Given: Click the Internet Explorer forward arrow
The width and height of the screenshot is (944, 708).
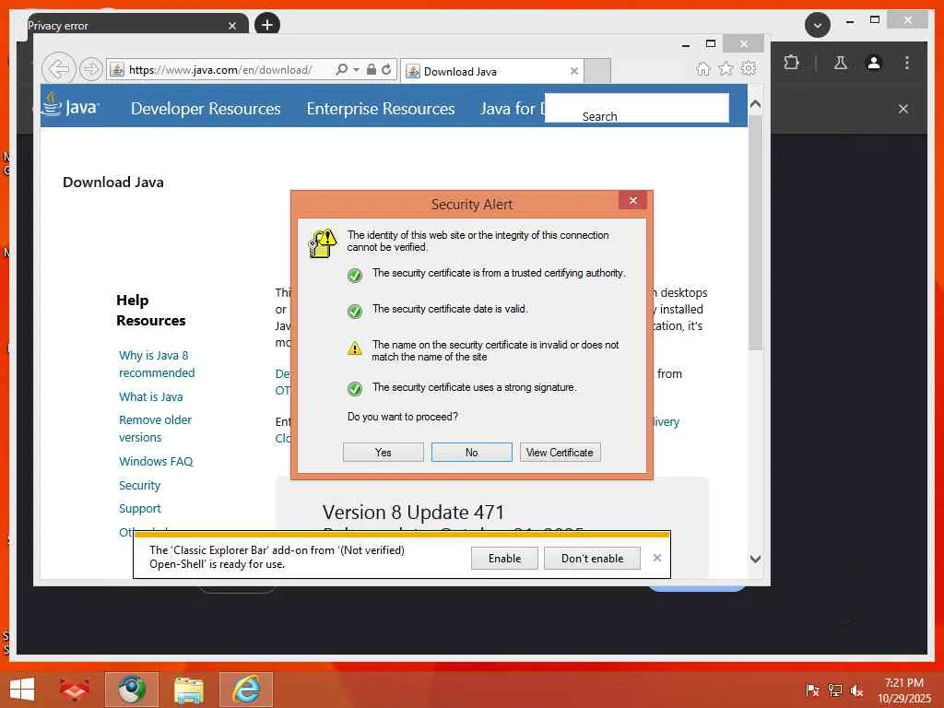Looking at the screenshot, I should pos(91,69).
